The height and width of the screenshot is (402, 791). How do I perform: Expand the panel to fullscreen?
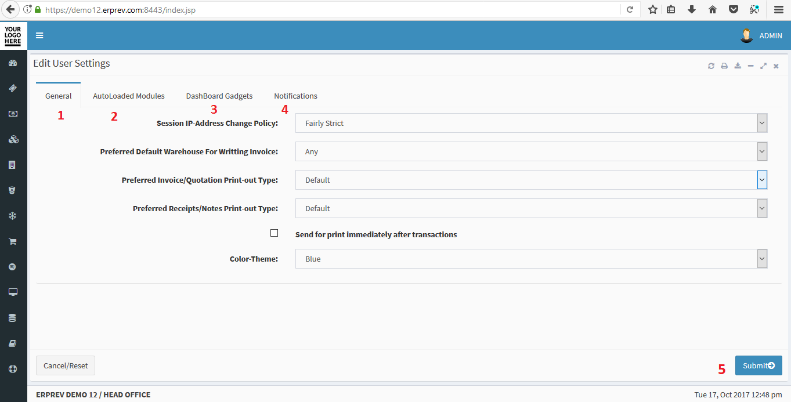[764, 66]
